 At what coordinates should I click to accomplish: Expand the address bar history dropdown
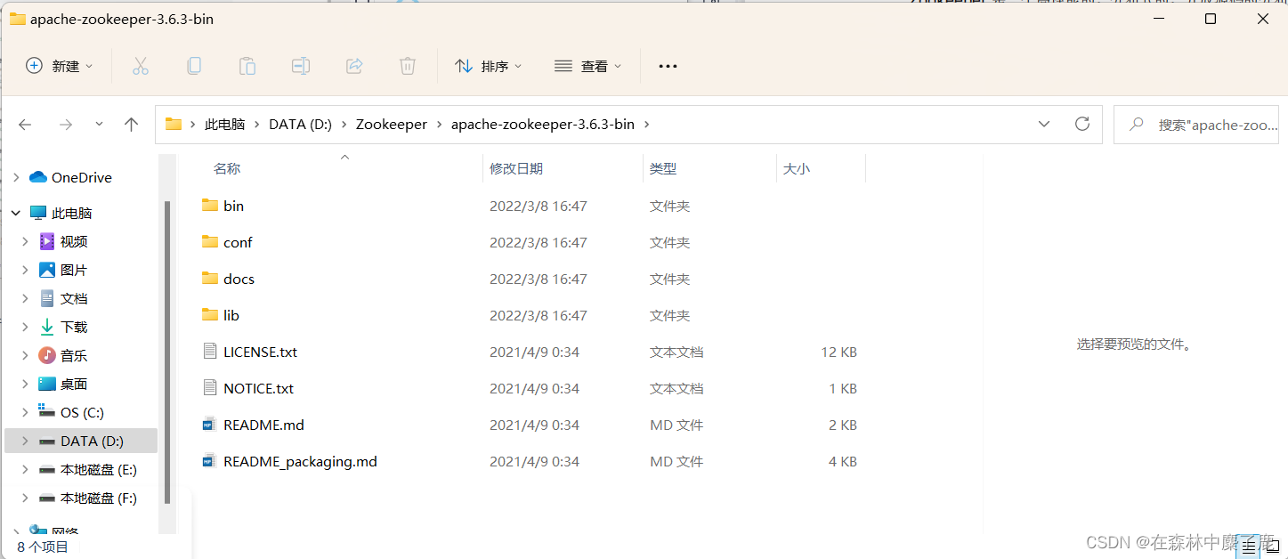tap(1044, 124)
